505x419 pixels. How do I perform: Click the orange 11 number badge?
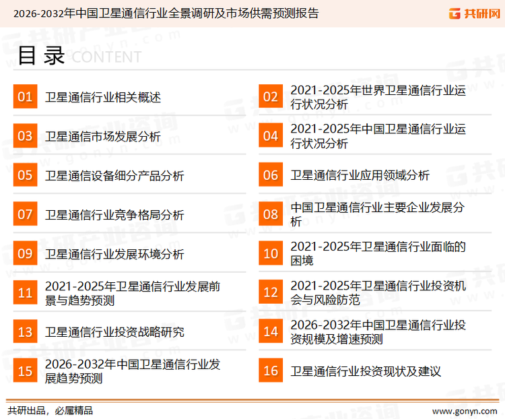pyautogui.click(x=25, y=293)
